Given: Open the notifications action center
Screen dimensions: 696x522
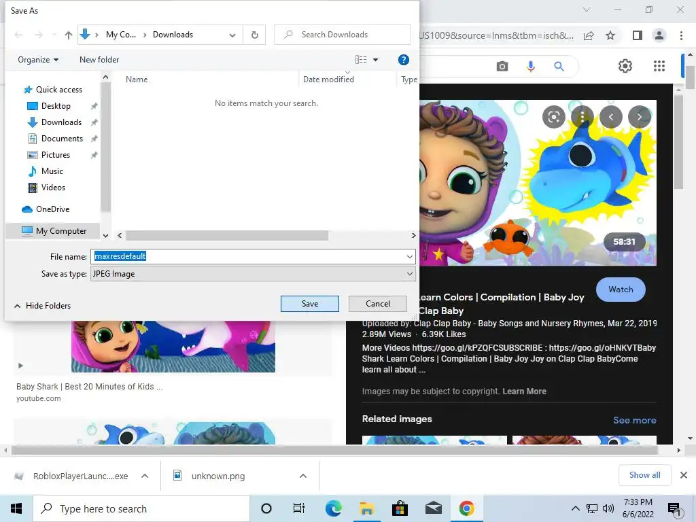Looking at the screenshot, I should click(x=674, y=509).
